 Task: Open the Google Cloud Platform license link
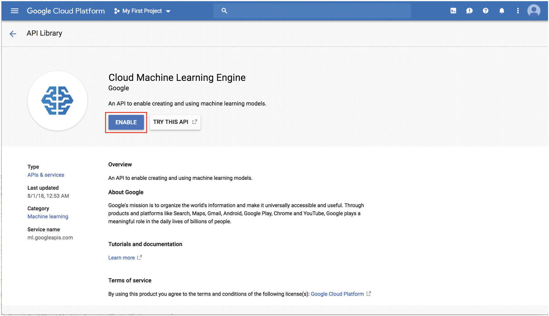coord(337,293)
